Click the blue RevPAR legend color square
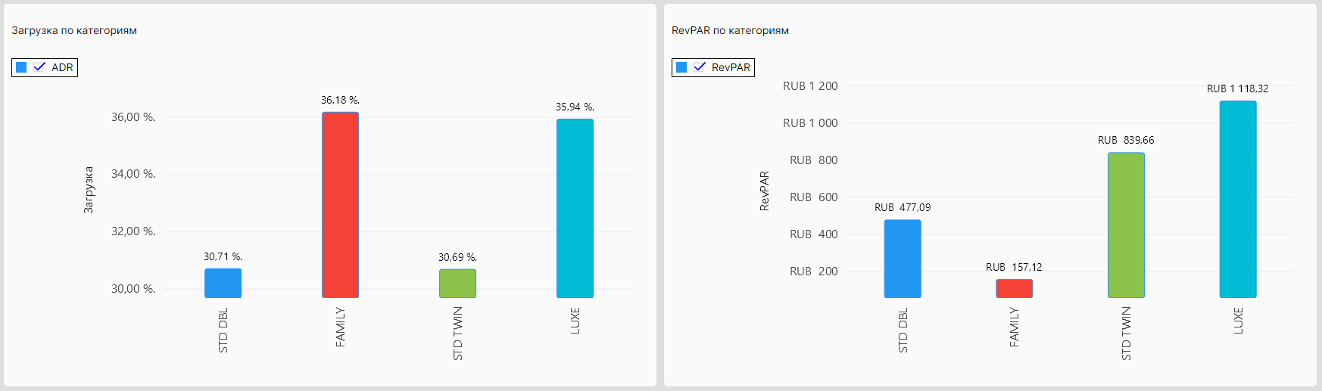This screenshot has height=391, width=1322. pos(681,67)
